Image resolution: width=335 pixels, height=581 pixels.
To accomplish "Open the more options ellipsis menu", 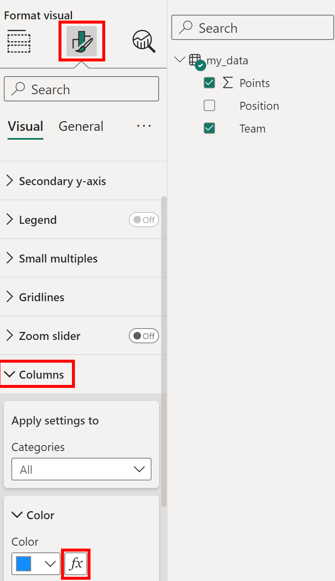I will point(144,126).
